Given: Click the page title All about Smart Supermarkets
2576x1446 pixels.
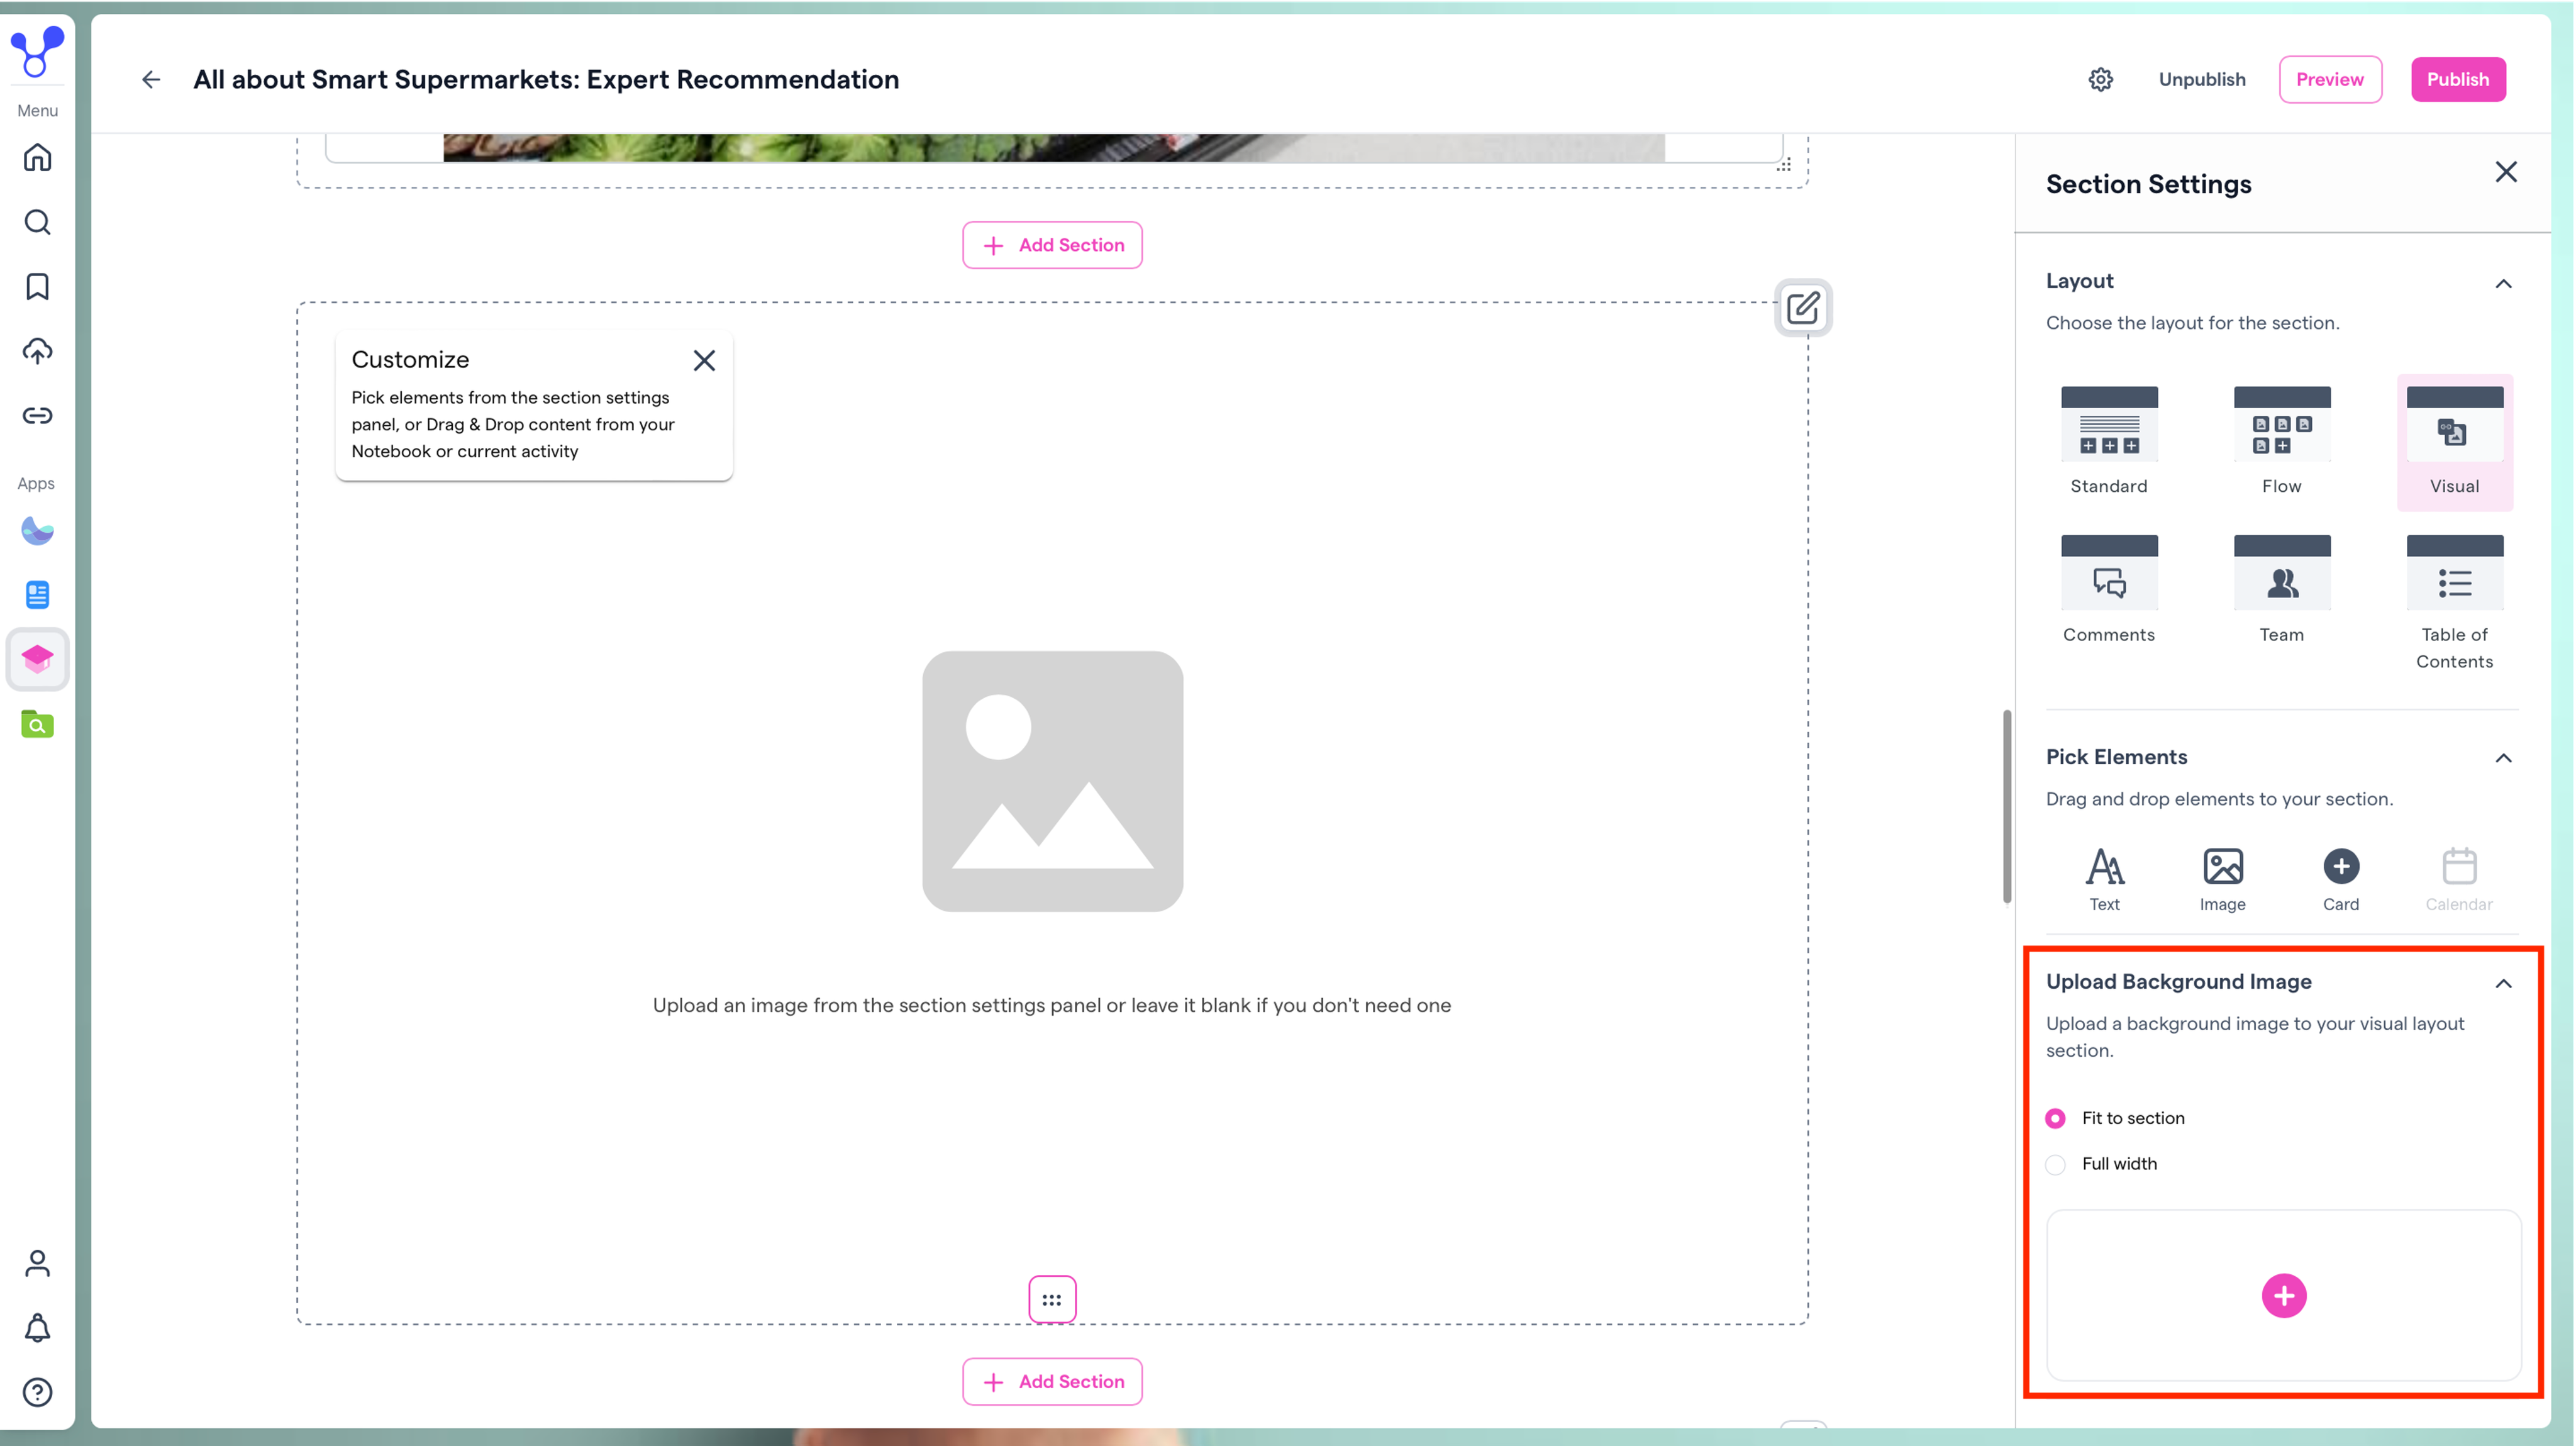Looking at the screenshot, I should pyautogui.click(x=546, y=79).
